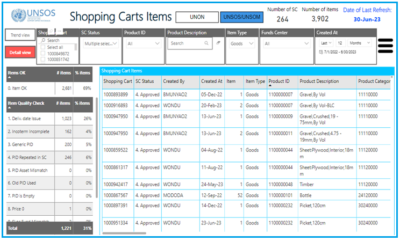Select the '8. Price 0' row
The height and width of the screenshot is (241, 400).
click(49, 209)
